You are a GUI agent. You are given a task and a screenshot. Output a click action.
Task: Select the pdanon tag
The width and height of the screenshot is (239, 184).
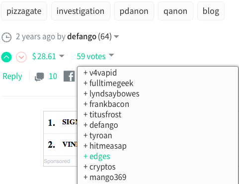point(134,11)
